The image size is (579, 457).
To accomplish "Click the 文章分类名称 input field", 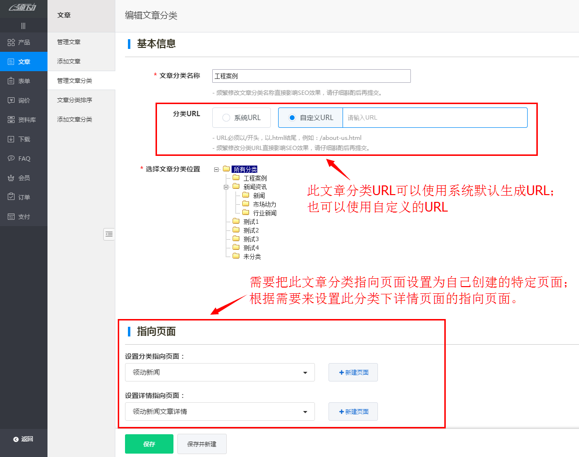I will click(311, 76).
